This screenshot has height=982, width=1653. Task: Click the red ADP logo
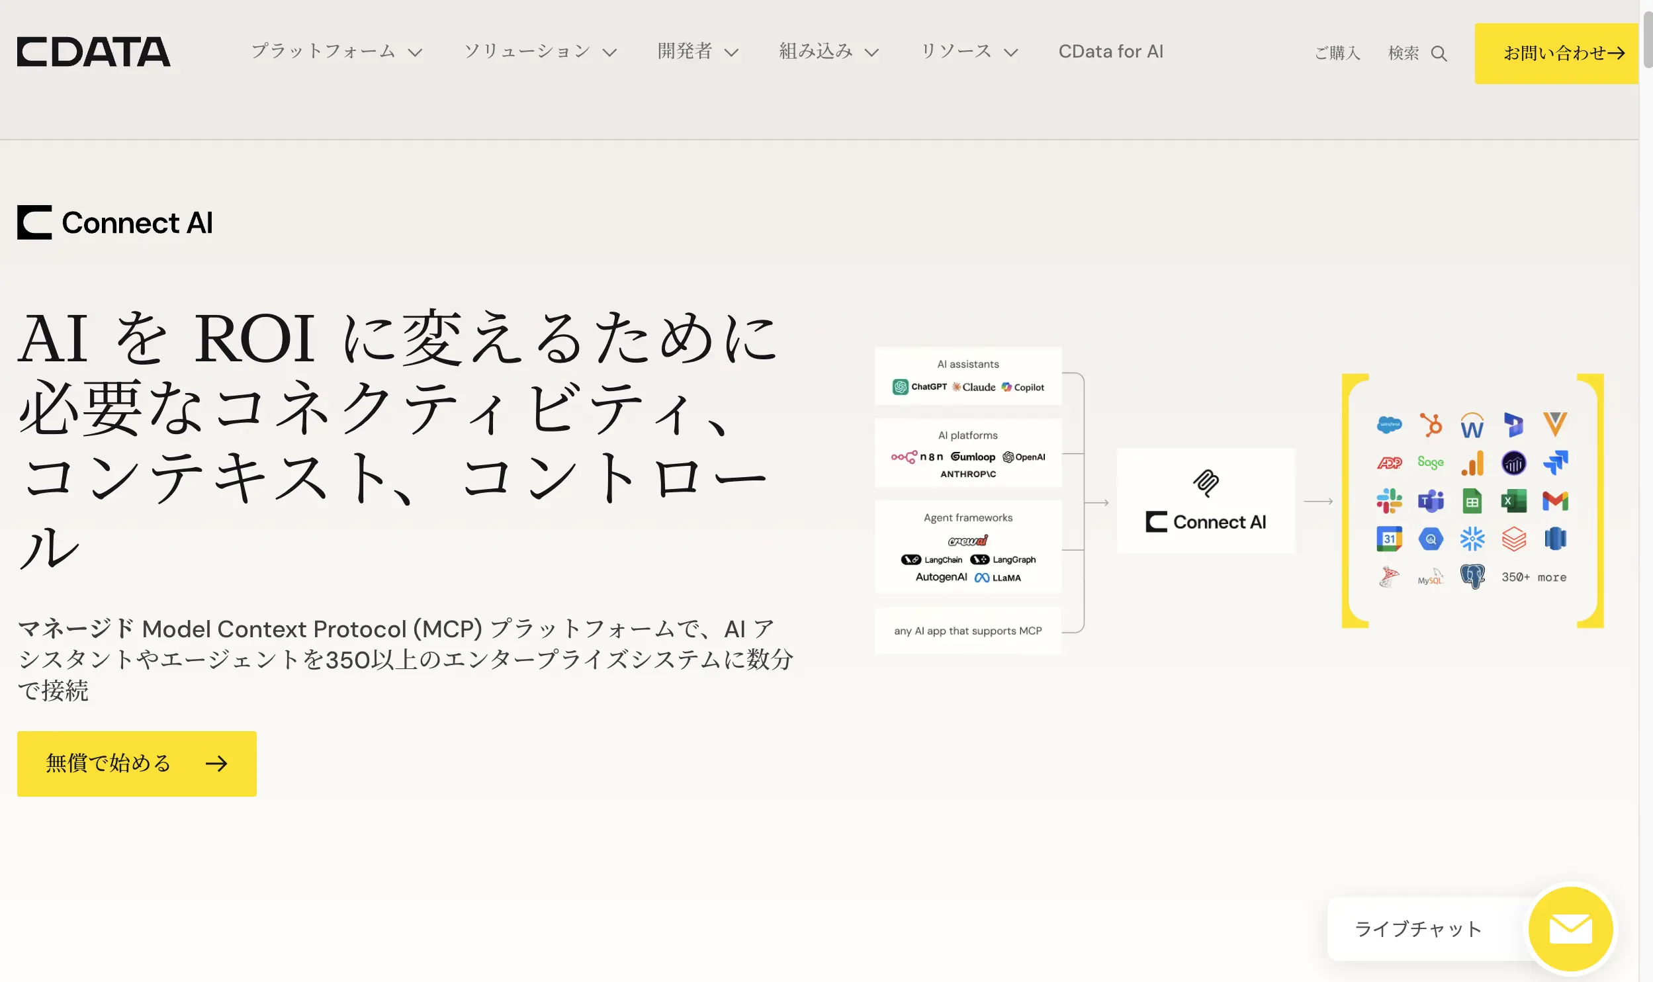click(1389, 463)
